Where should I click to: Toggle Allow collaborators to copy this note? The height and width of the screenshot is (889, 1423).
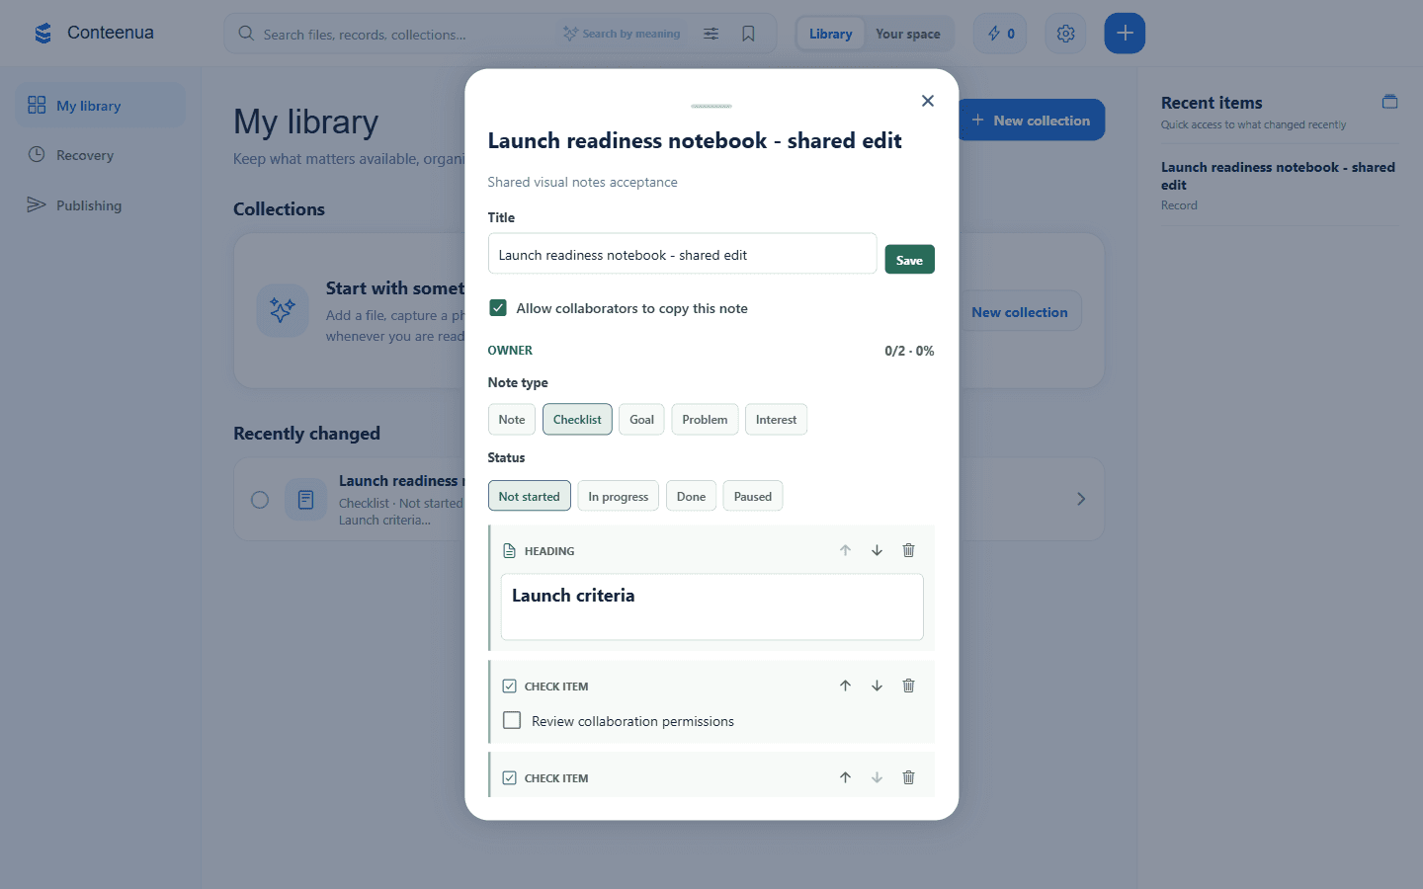point(498,308)
